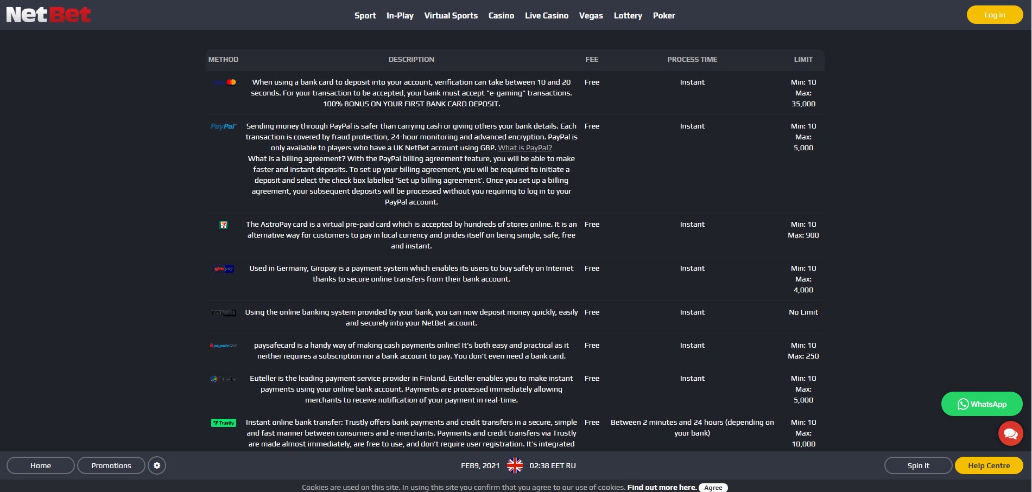
Task: Click the Visa Mastercard bank card icon
Action: tap(224, 82)
